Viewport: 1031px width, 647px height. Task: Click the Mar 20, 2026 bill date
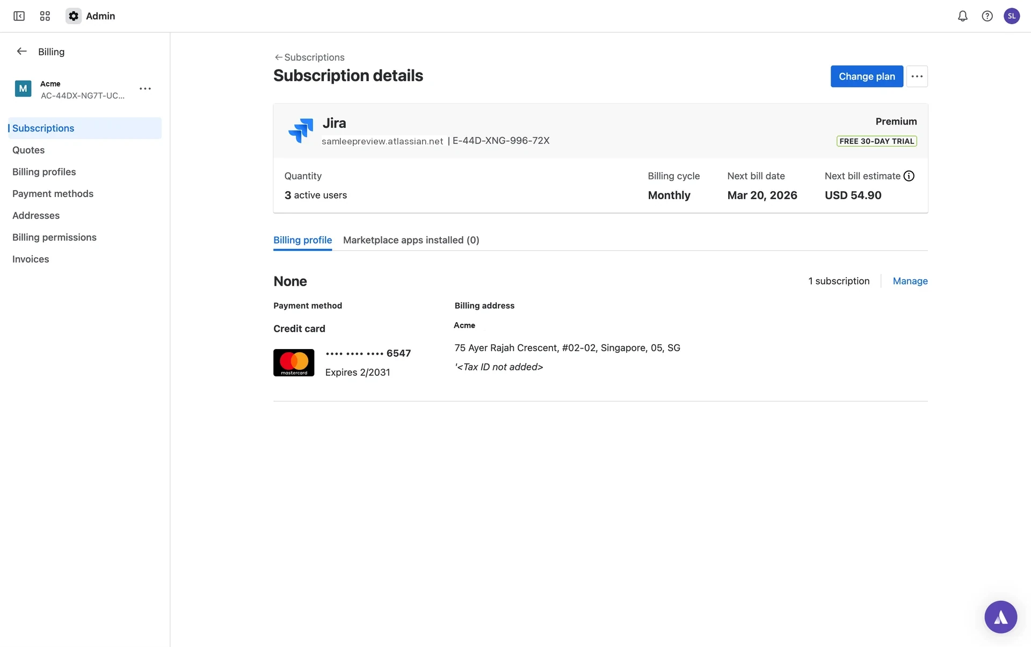(762, 195)
